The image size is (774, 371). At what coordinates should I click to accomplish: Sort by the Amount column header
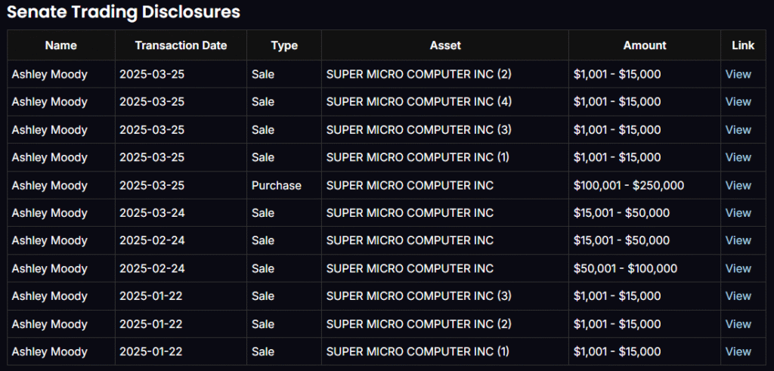coord(645,45)
